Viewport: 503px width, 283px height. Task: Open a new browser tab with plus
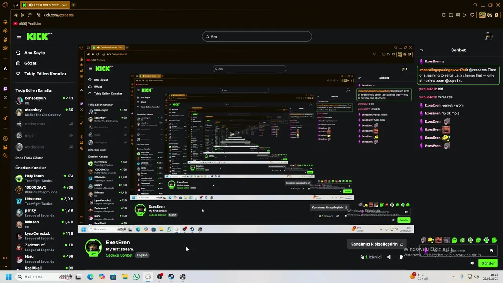73,5
